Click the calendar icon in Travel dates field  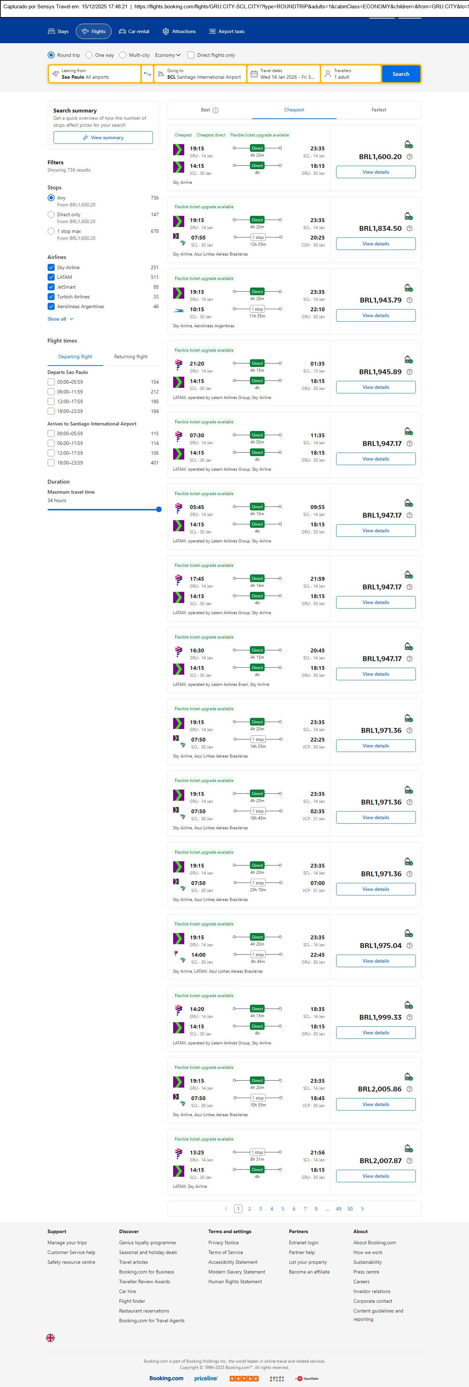(254, 74)
